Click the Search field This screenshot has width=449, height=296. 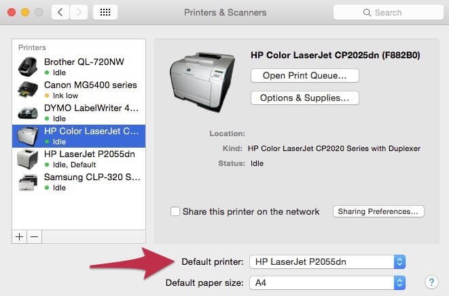[387, 12]
